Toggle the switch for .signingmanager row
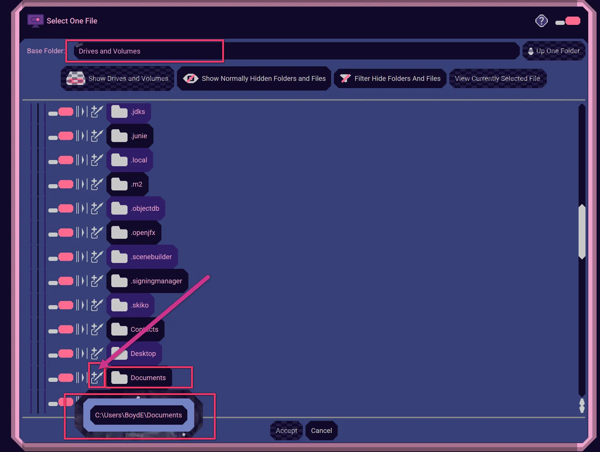Image resolution: width=600 pixels, height=452 pixels. (61, 281)
